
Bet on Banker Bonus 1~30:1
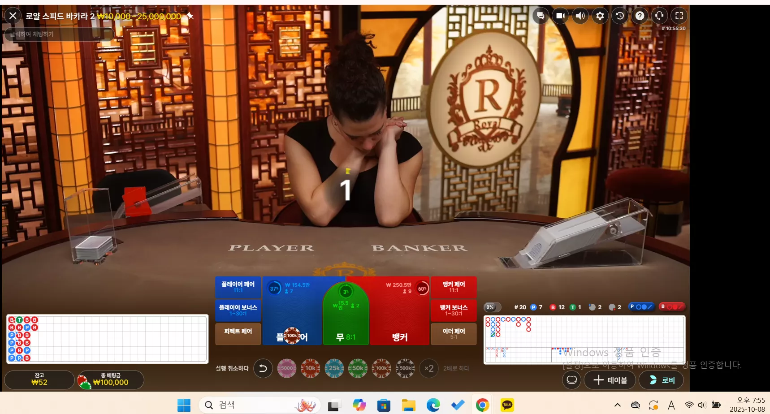(x=454, y=310)
